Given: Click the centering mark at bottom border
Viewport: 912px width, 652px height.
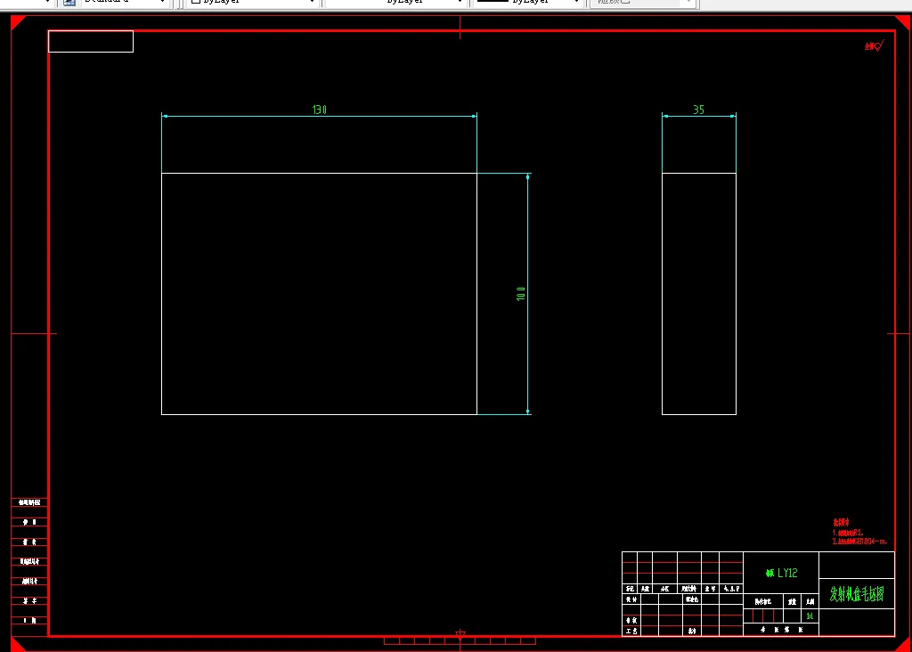Looking at the screenshot, I should point(460,634).
